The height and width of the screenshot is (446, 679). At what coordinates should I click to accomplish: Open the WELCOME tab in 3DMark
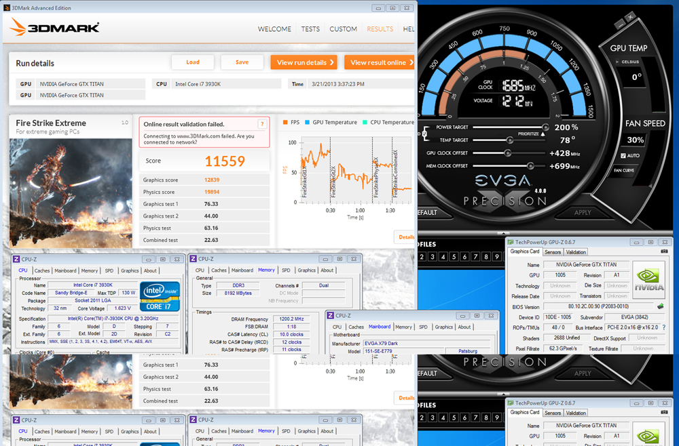click(x=274, y=29)
